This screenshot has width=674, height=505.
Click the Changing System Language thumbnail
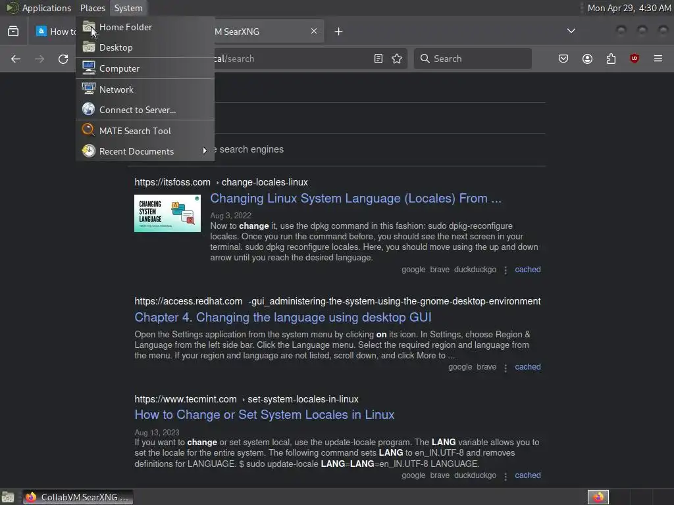point(167,214)
